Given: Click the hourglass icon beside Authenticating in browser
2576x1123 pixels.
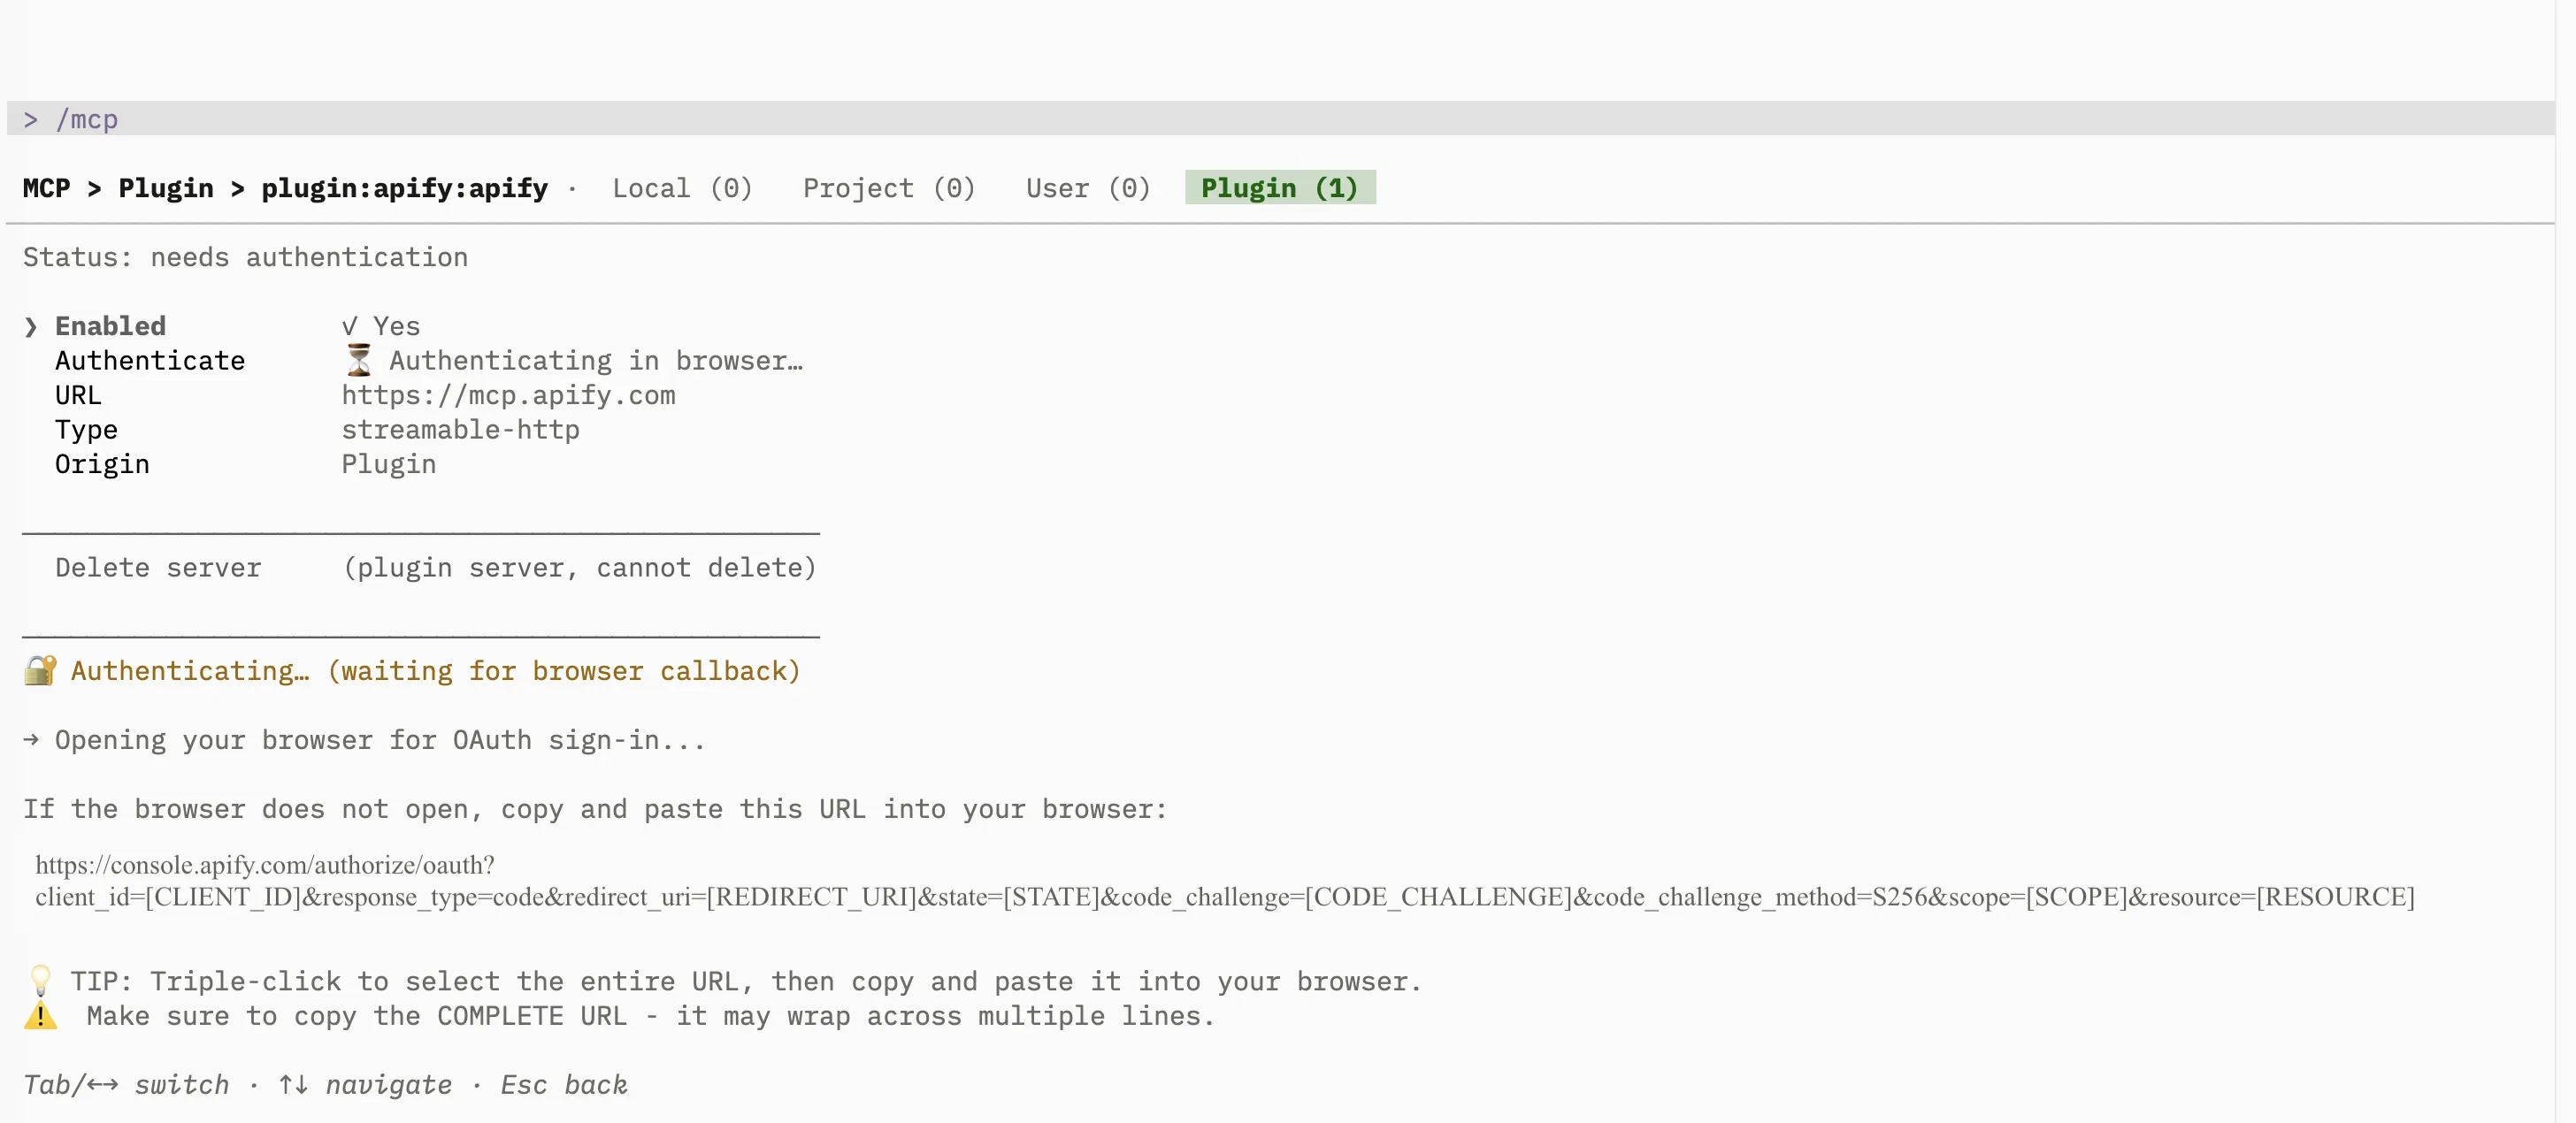Looking at the screenshot, I should [x=358, y=360].
